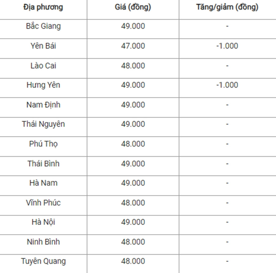Click the Tăng/giảm (đồng) column header
The image size is (276, 273).
click(227, 7)
